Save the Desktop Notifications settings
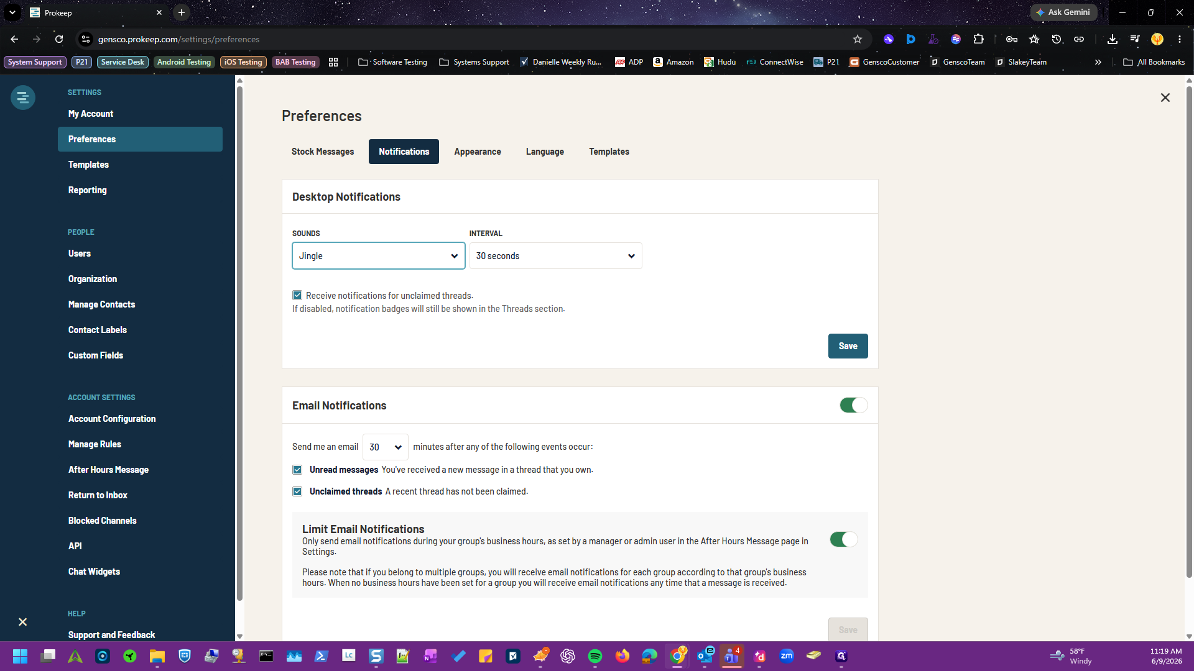This screenshot has height=671, width=1194. [848, 346]
